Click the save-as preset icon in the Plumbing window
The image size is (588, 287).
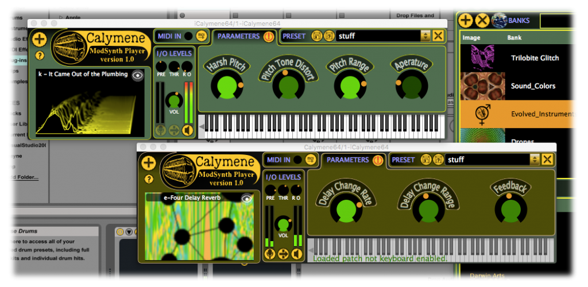pyautogui.click(x=328, y=36)
